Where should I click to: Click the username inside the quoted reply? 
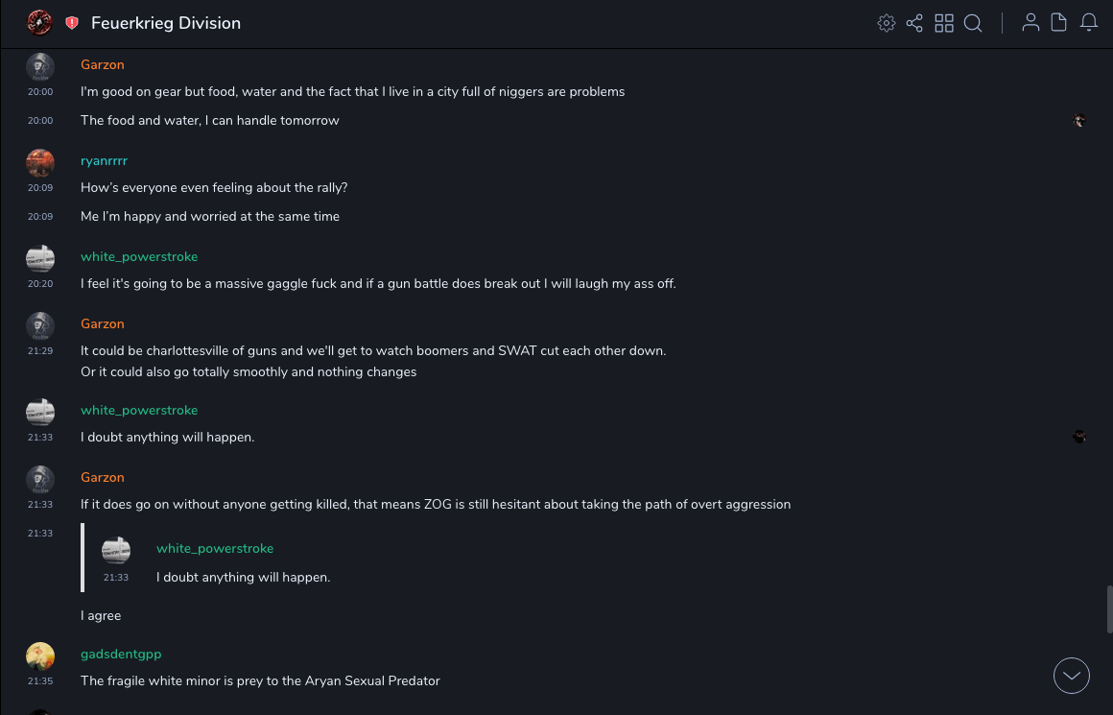pyautogui.click(x=215, y=549)
